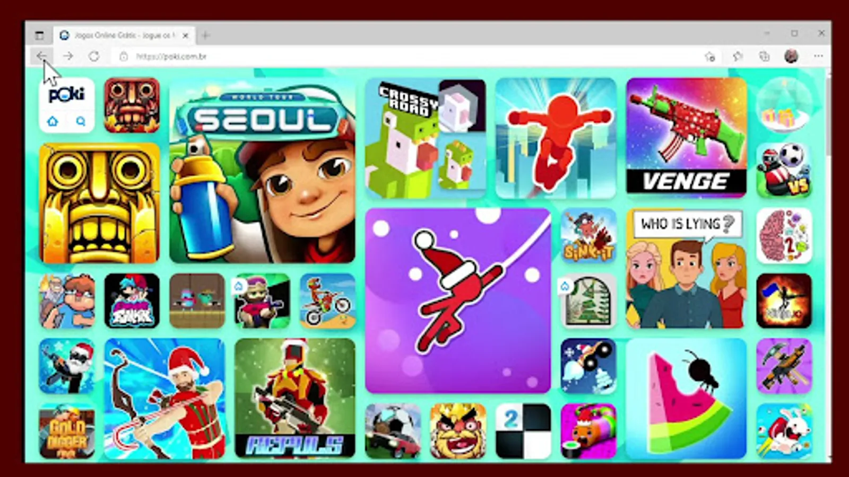
Task: Open the sushi cat Santa hat tile
Action: click(588, 431)
